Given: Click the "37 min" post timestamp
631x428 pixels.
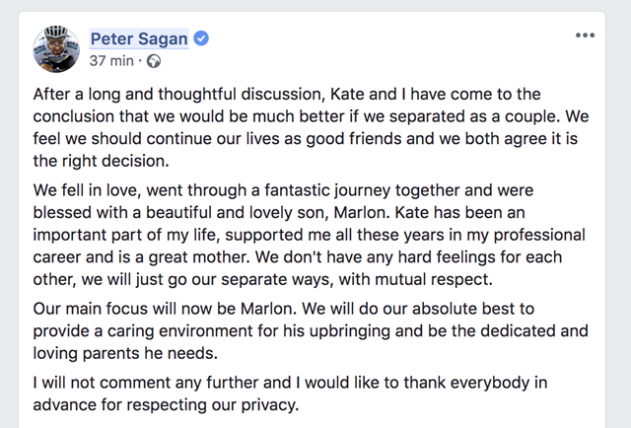Looking at the screenshot, I should click(x=110, y=61).
